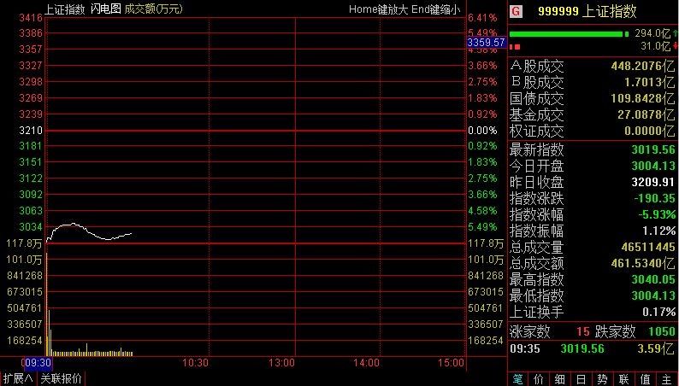This screenshot has height=386, width=679.
Task: Click the 成交额(万元) indicator label
Action: point(153,9)
